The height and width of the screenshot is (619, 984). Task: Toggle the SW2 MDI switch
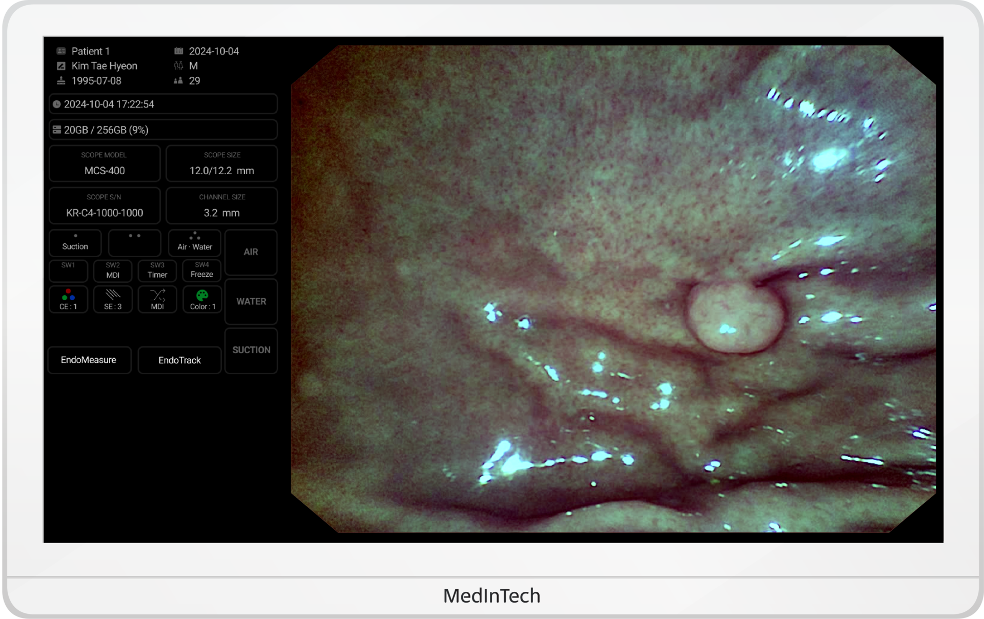(x=113, y=271)
